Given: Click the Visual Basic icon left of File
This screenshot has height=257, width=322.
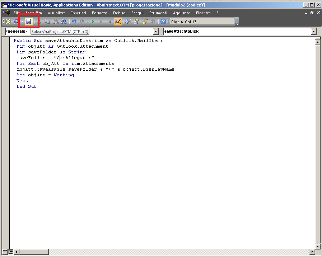Looking at the screenshot, I should click(8, 13).
